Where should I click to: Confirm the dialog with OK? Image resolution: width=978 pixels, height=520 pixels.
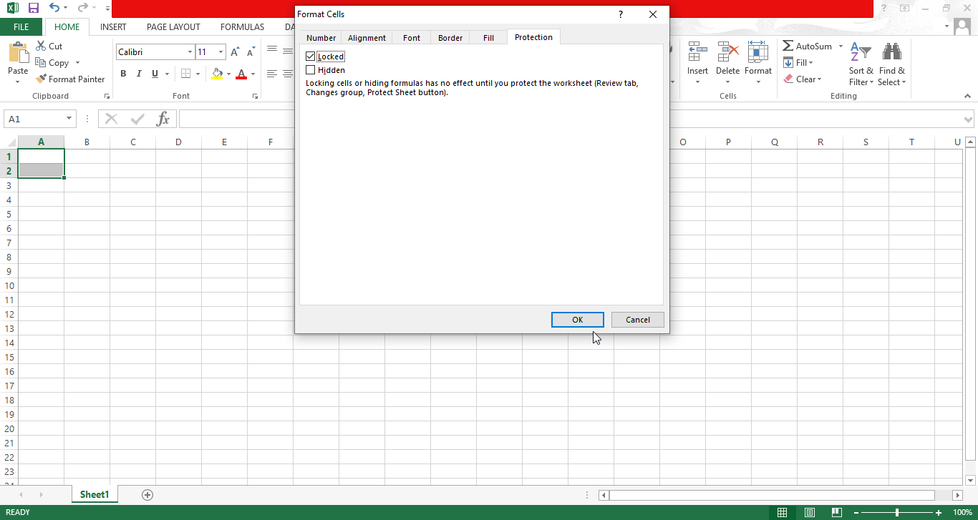coord(578,320)
